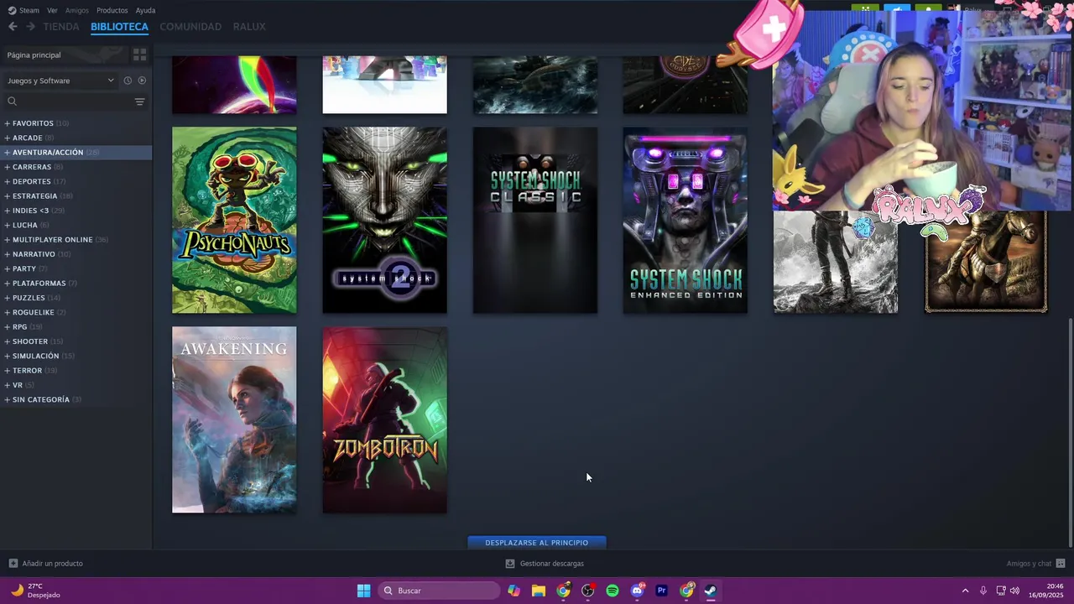Go forward with the right arrow
This screenshot has width=1074, height=604.
30,27
